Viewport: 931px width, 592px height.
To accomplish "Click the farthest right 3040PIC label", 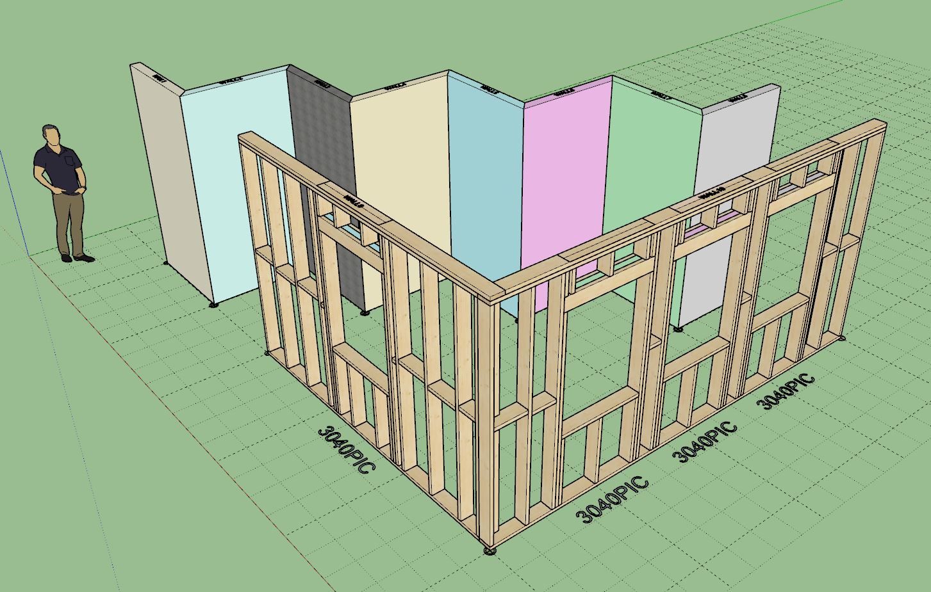I will (x=786, y=391).
